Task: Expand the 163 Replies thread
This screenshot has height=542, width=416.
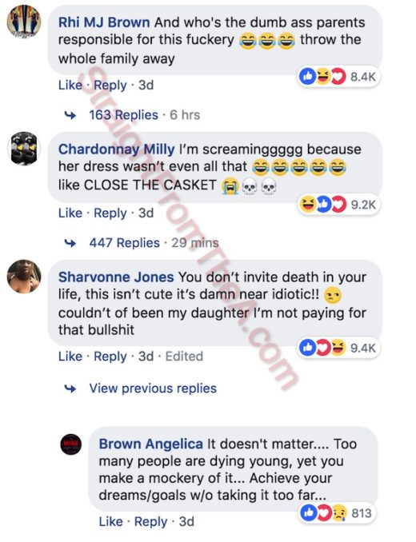Action: (x=123, y=115)
